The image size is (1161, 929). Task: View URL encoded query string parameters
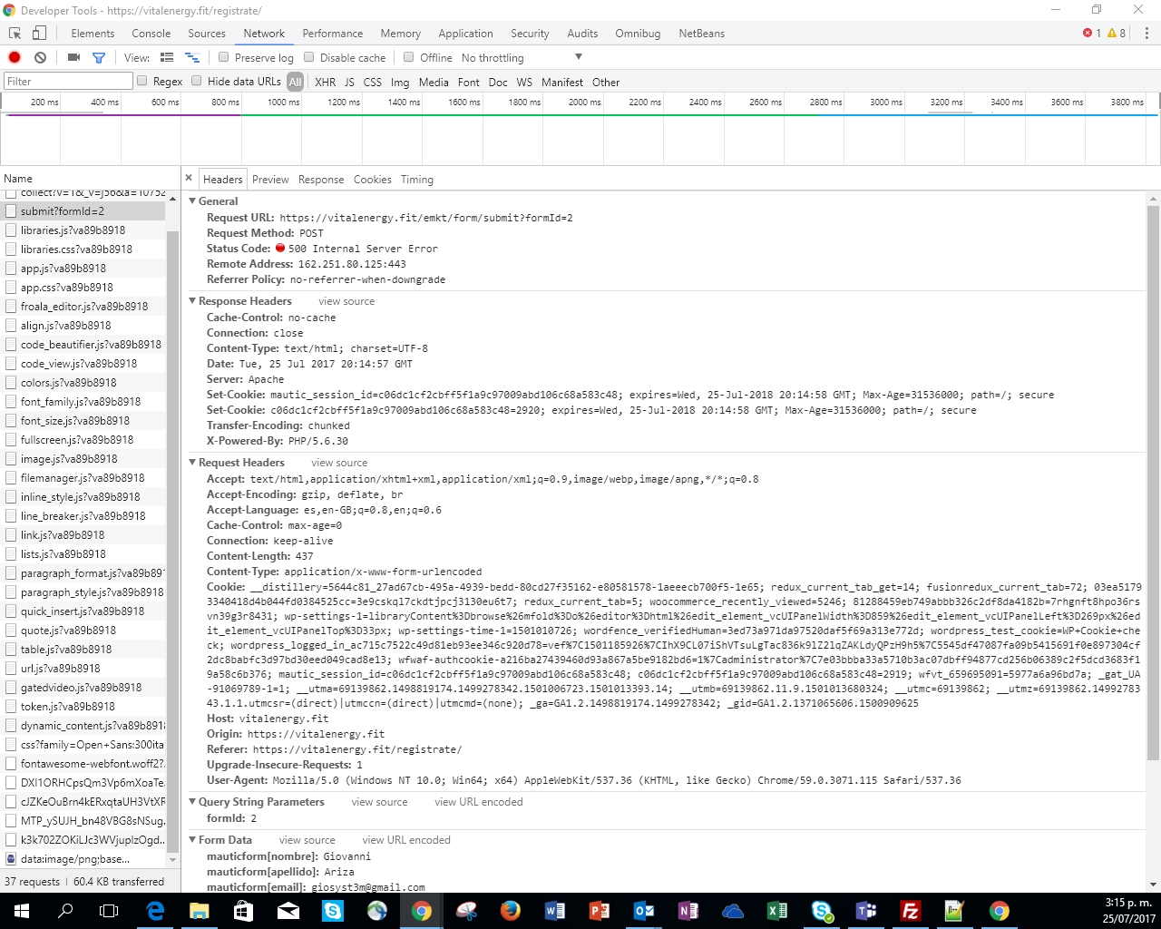coord(479,802)
